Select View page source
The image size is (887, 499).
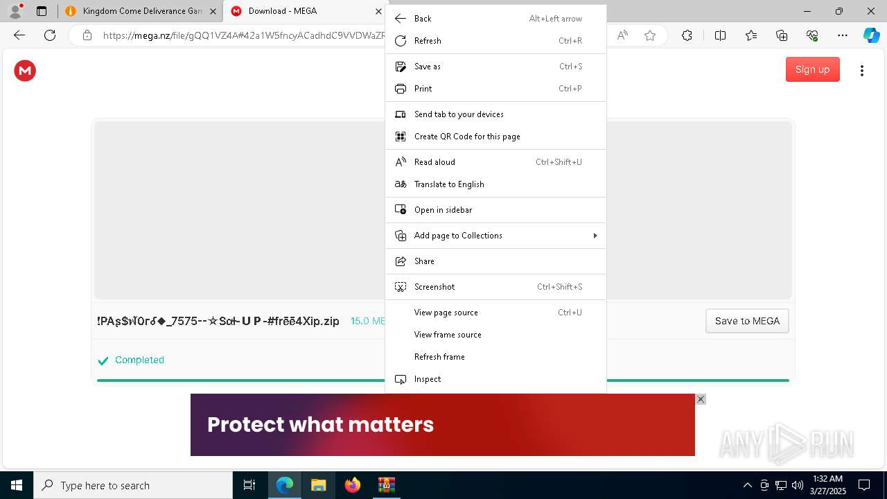495,313
